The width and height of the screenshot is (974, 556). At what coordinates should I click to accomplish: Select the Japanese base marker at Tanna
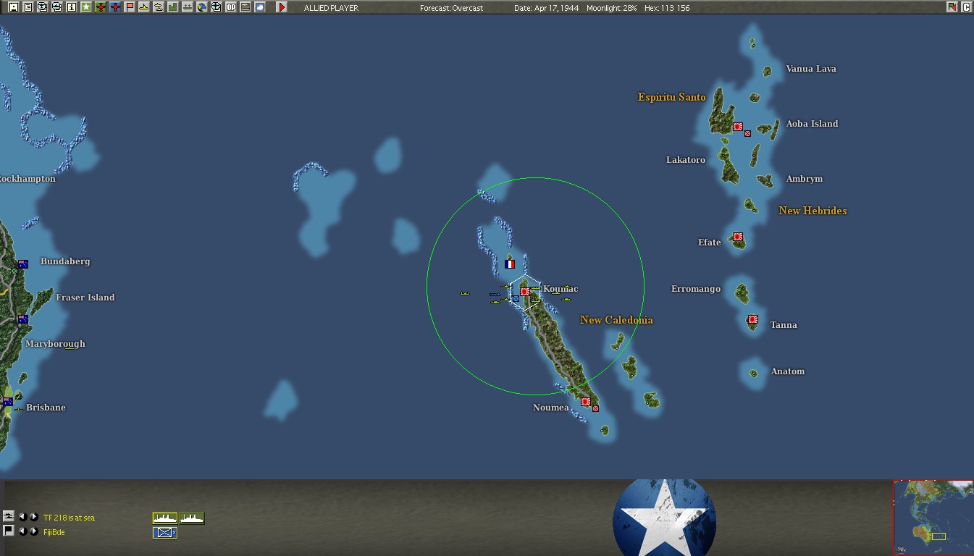tap(753, 319)
